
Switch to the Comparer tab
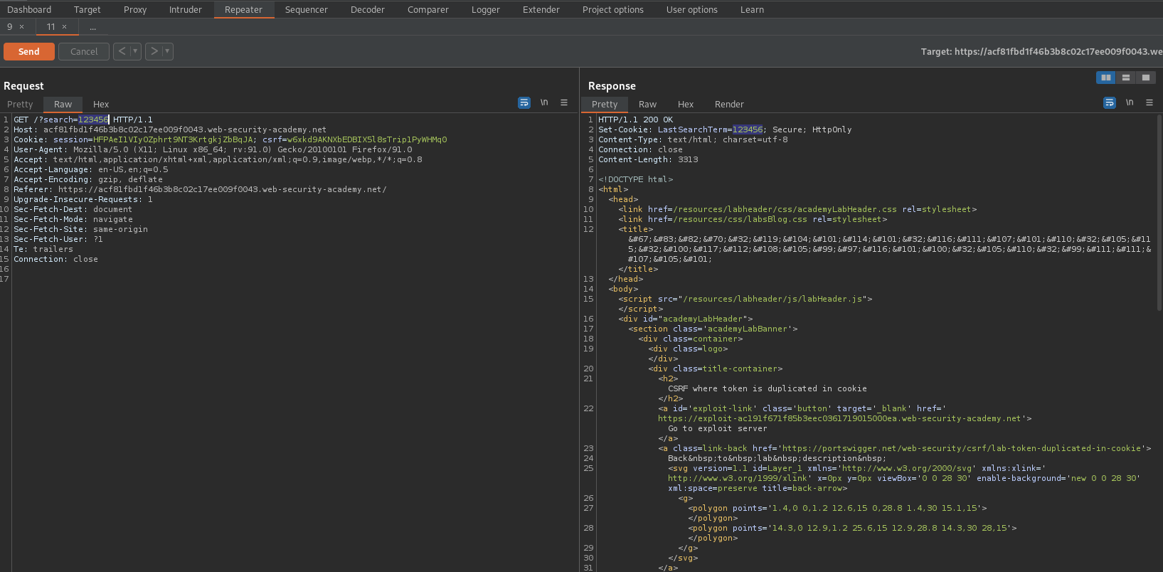[x=428, y=9]
